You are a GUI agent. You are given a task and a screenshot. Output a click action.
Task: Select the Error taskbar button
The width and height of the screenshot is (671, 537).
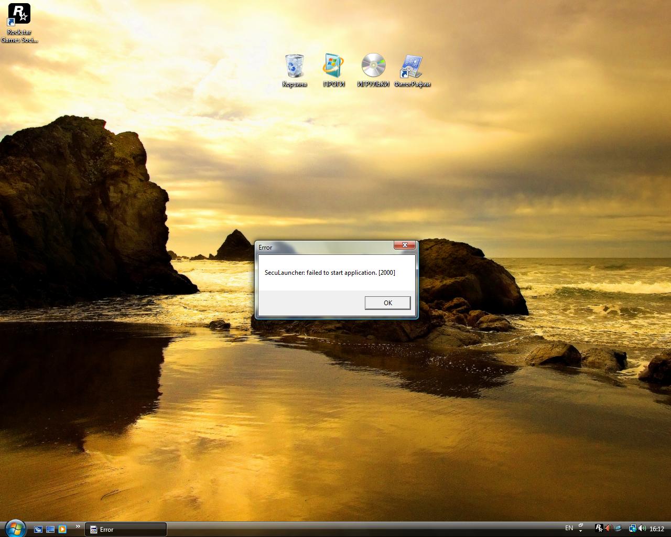tap(126, 529)
